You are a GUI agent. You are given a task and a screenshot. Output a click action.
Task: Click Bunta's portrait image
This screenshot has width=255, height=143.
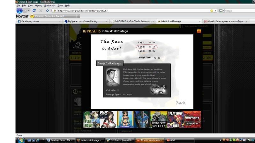point(113,77)
